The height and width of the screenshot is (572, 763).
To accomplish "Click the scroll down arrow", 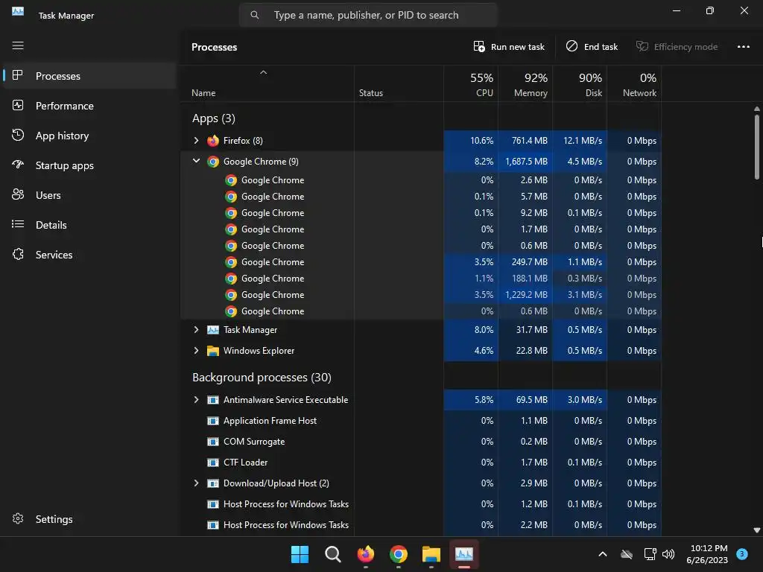I will coord(757,530).
